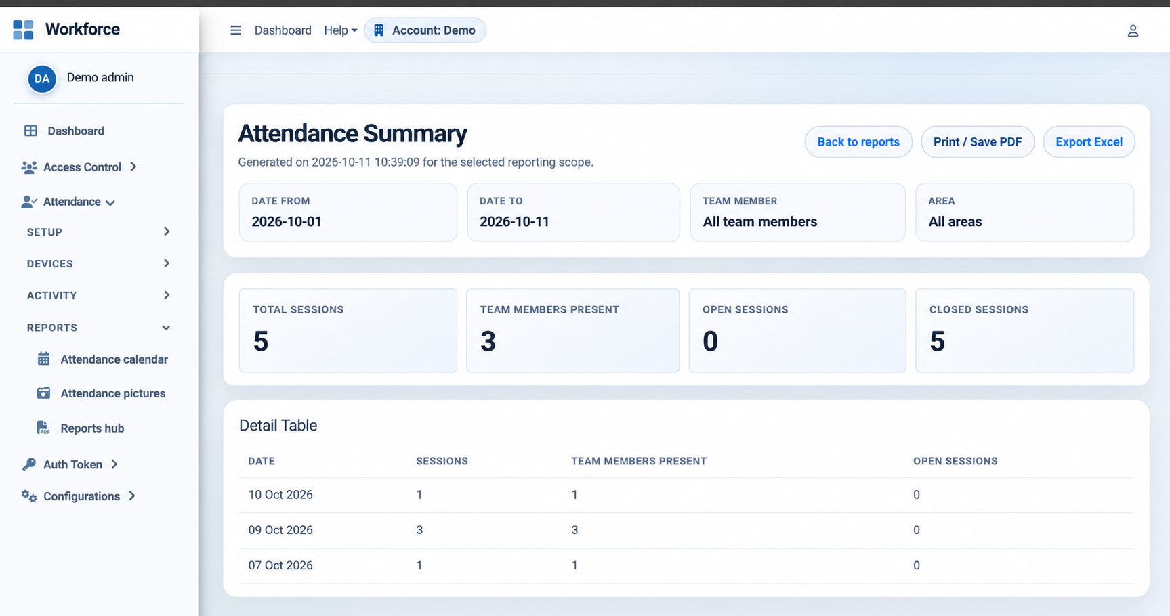Click the Auth Token key icon
The width and height of the screenshot is (1170, 616).
(x=29, y=464)
